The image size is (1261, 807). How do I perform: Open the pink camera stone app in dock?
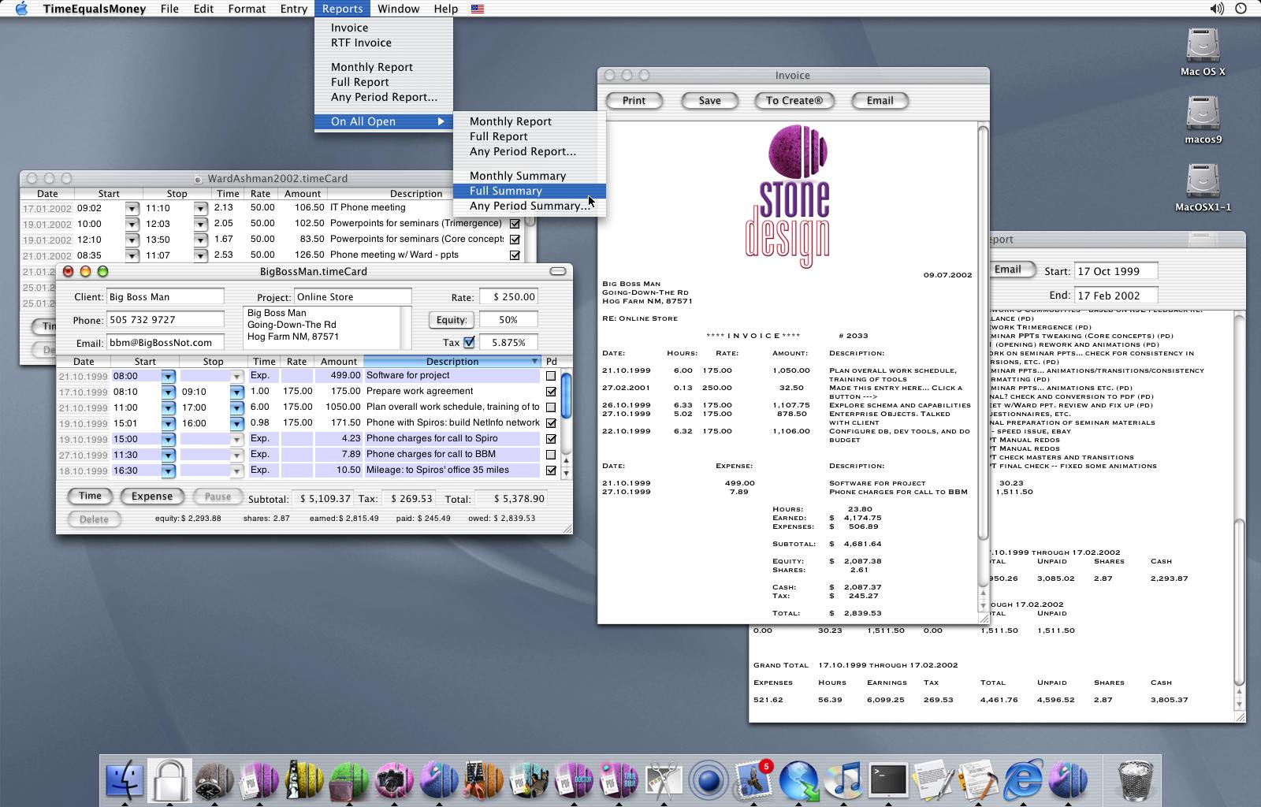point(394,779)
